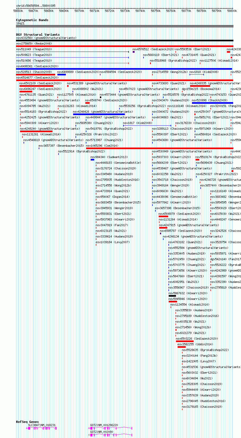The width and height of the screenshot is (241, 438).
Task: Select the 58700k ruler tick label
Action: pos(79,11)
